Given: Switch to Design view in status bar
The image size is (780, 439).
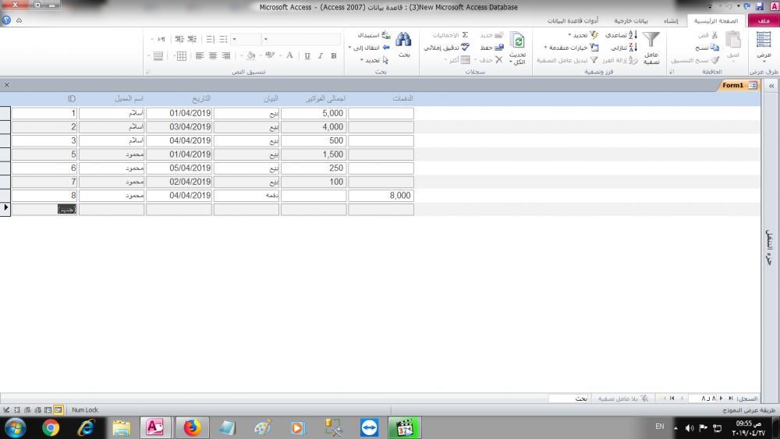Looking at the screenshot, I should pyautogui.click(x=6, y=410).
